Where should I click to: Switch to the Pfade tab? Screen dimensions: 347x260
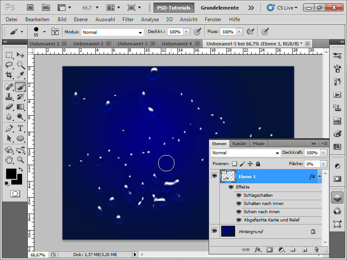[259, 144]
